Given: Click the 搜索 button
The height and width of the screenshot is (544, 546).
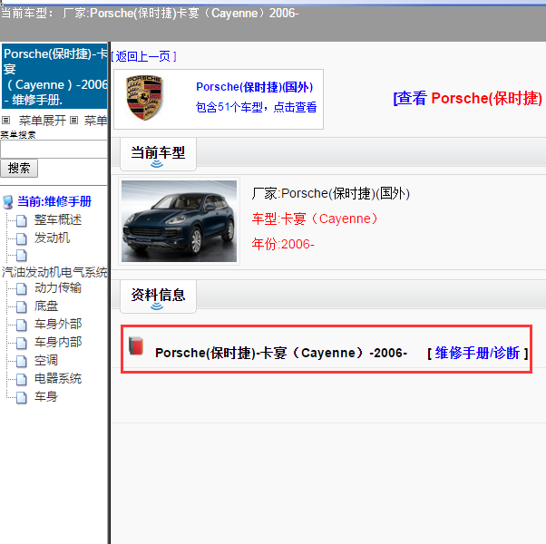Looking at the screenshot, I should tap(19, 169).
